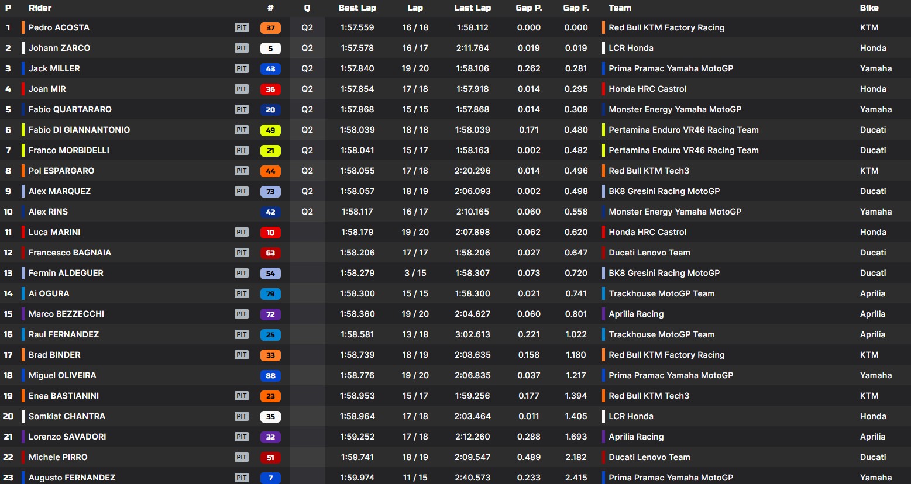911x484 pixels.
Task: Click Raul Fernandez's last lap time 3:02.613
Action: 472,334
